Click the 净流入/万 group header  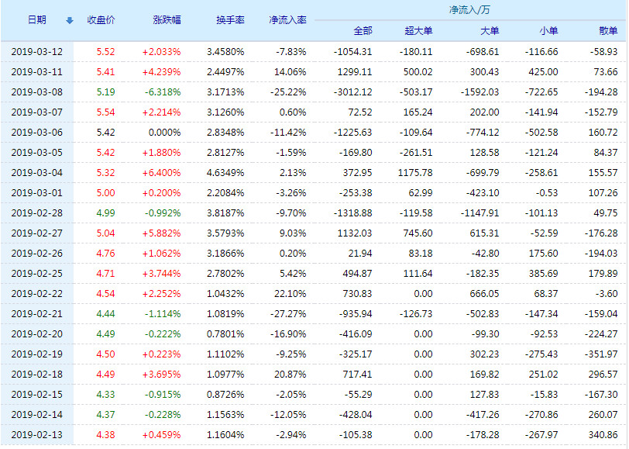click(x=468, y=10)
